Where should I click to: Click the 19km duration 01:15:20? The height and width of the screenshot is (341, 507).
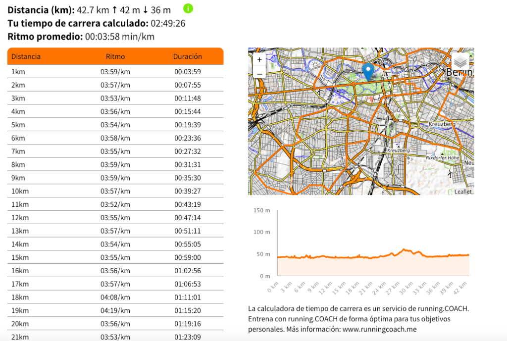[x=187, y=310]
